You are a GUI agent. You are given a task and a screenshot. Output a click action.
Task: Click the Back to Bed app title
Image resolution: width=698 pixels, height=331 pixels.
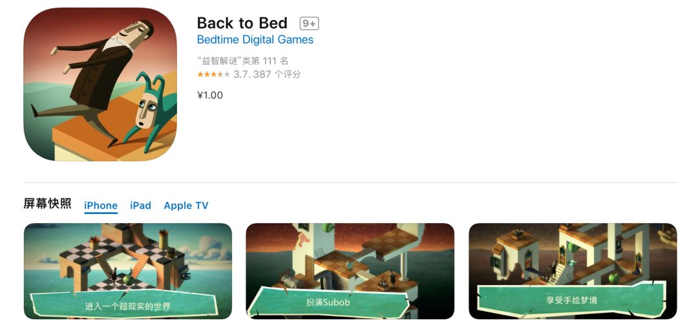[x=242, y=23]
